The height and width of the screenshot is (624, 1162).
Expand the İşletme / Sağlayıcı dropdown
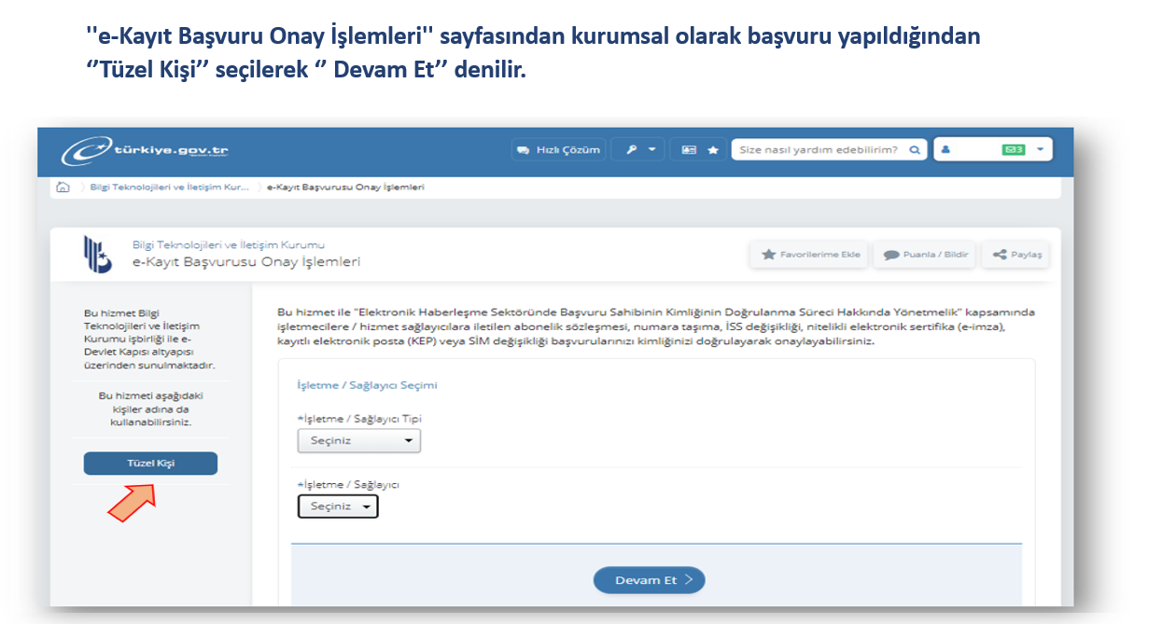[338, 506]
